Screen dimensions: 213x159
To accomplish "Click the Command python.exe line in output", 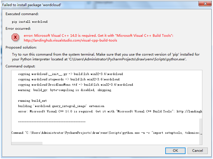I will click(x=106, y=133).
